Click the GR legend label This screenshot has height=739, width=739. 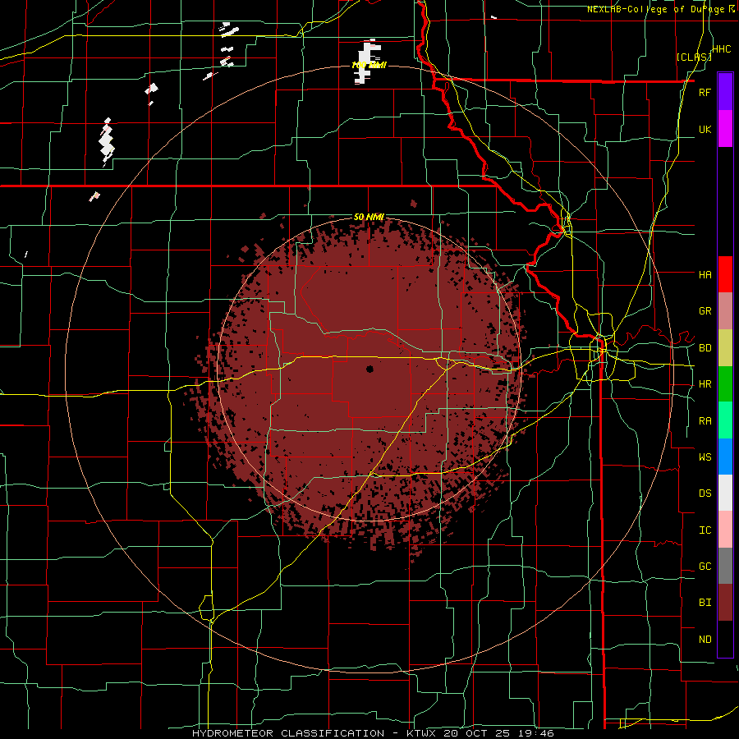pyautogui.click(x=705, y=311)
